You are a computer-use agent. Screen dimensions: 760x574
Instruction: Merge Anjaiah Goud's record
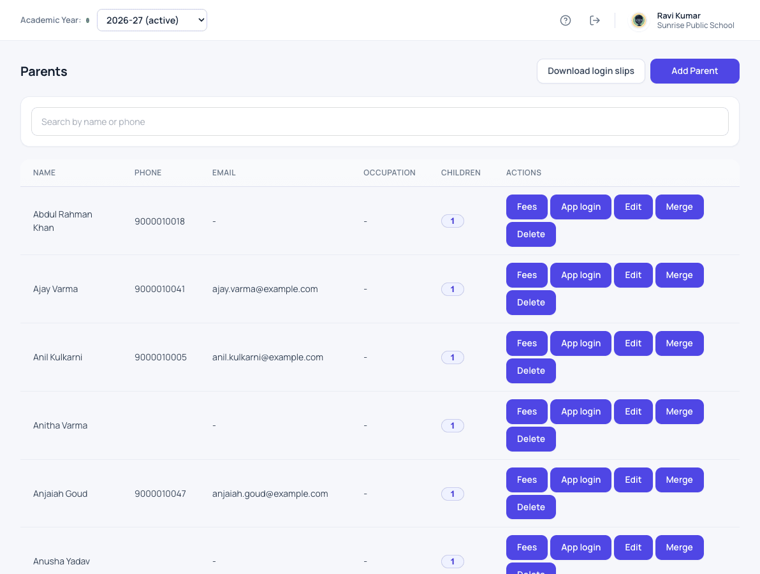(679, 480)
